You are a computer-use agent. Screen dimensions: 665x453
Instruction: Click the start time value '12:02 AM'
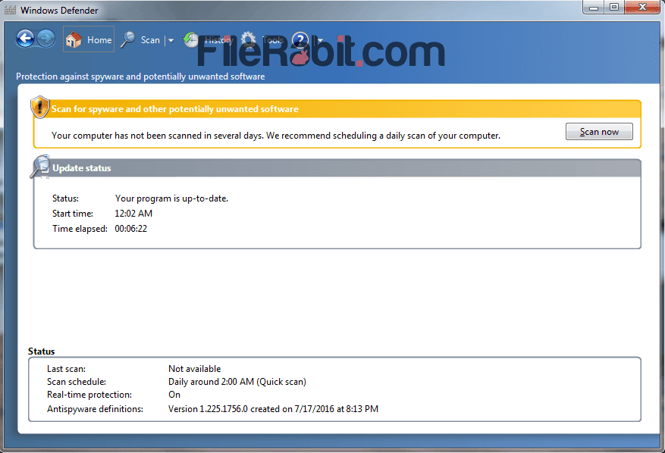[x=133, y=213]
